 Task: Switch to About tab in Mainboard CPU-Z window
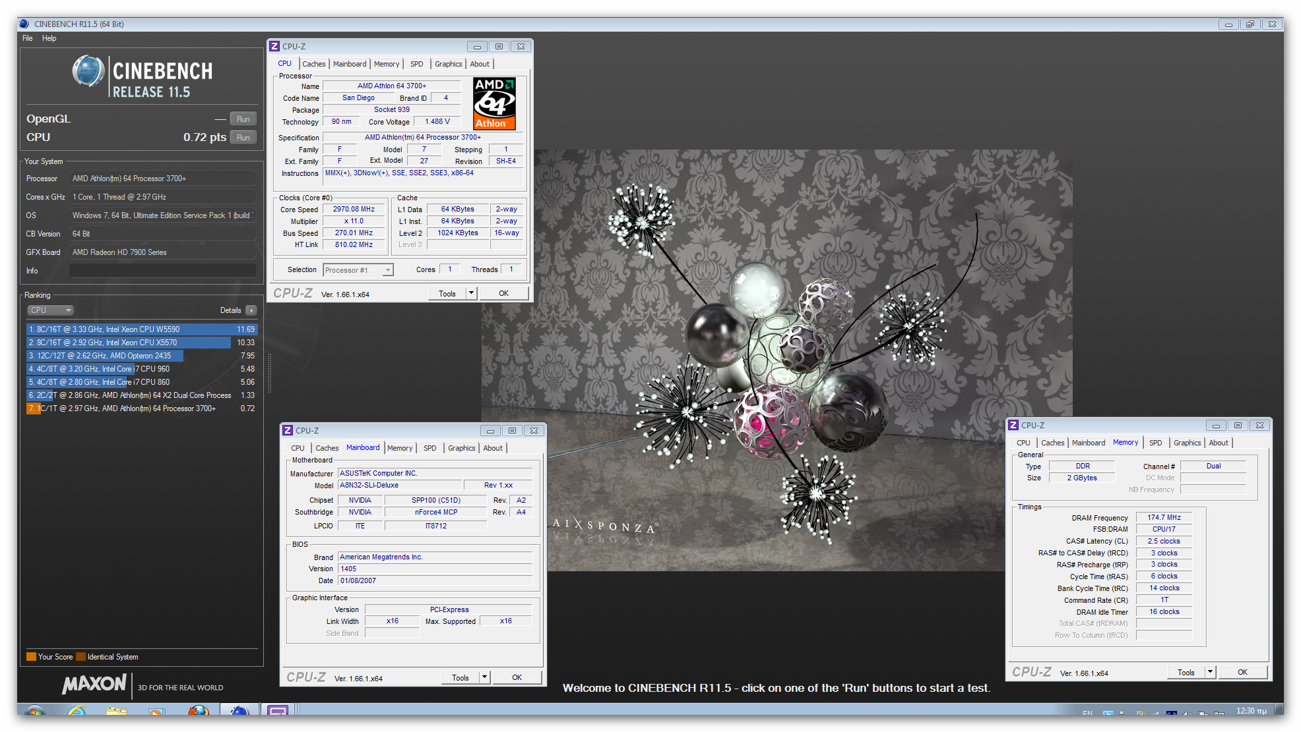[x=493, y=448]
